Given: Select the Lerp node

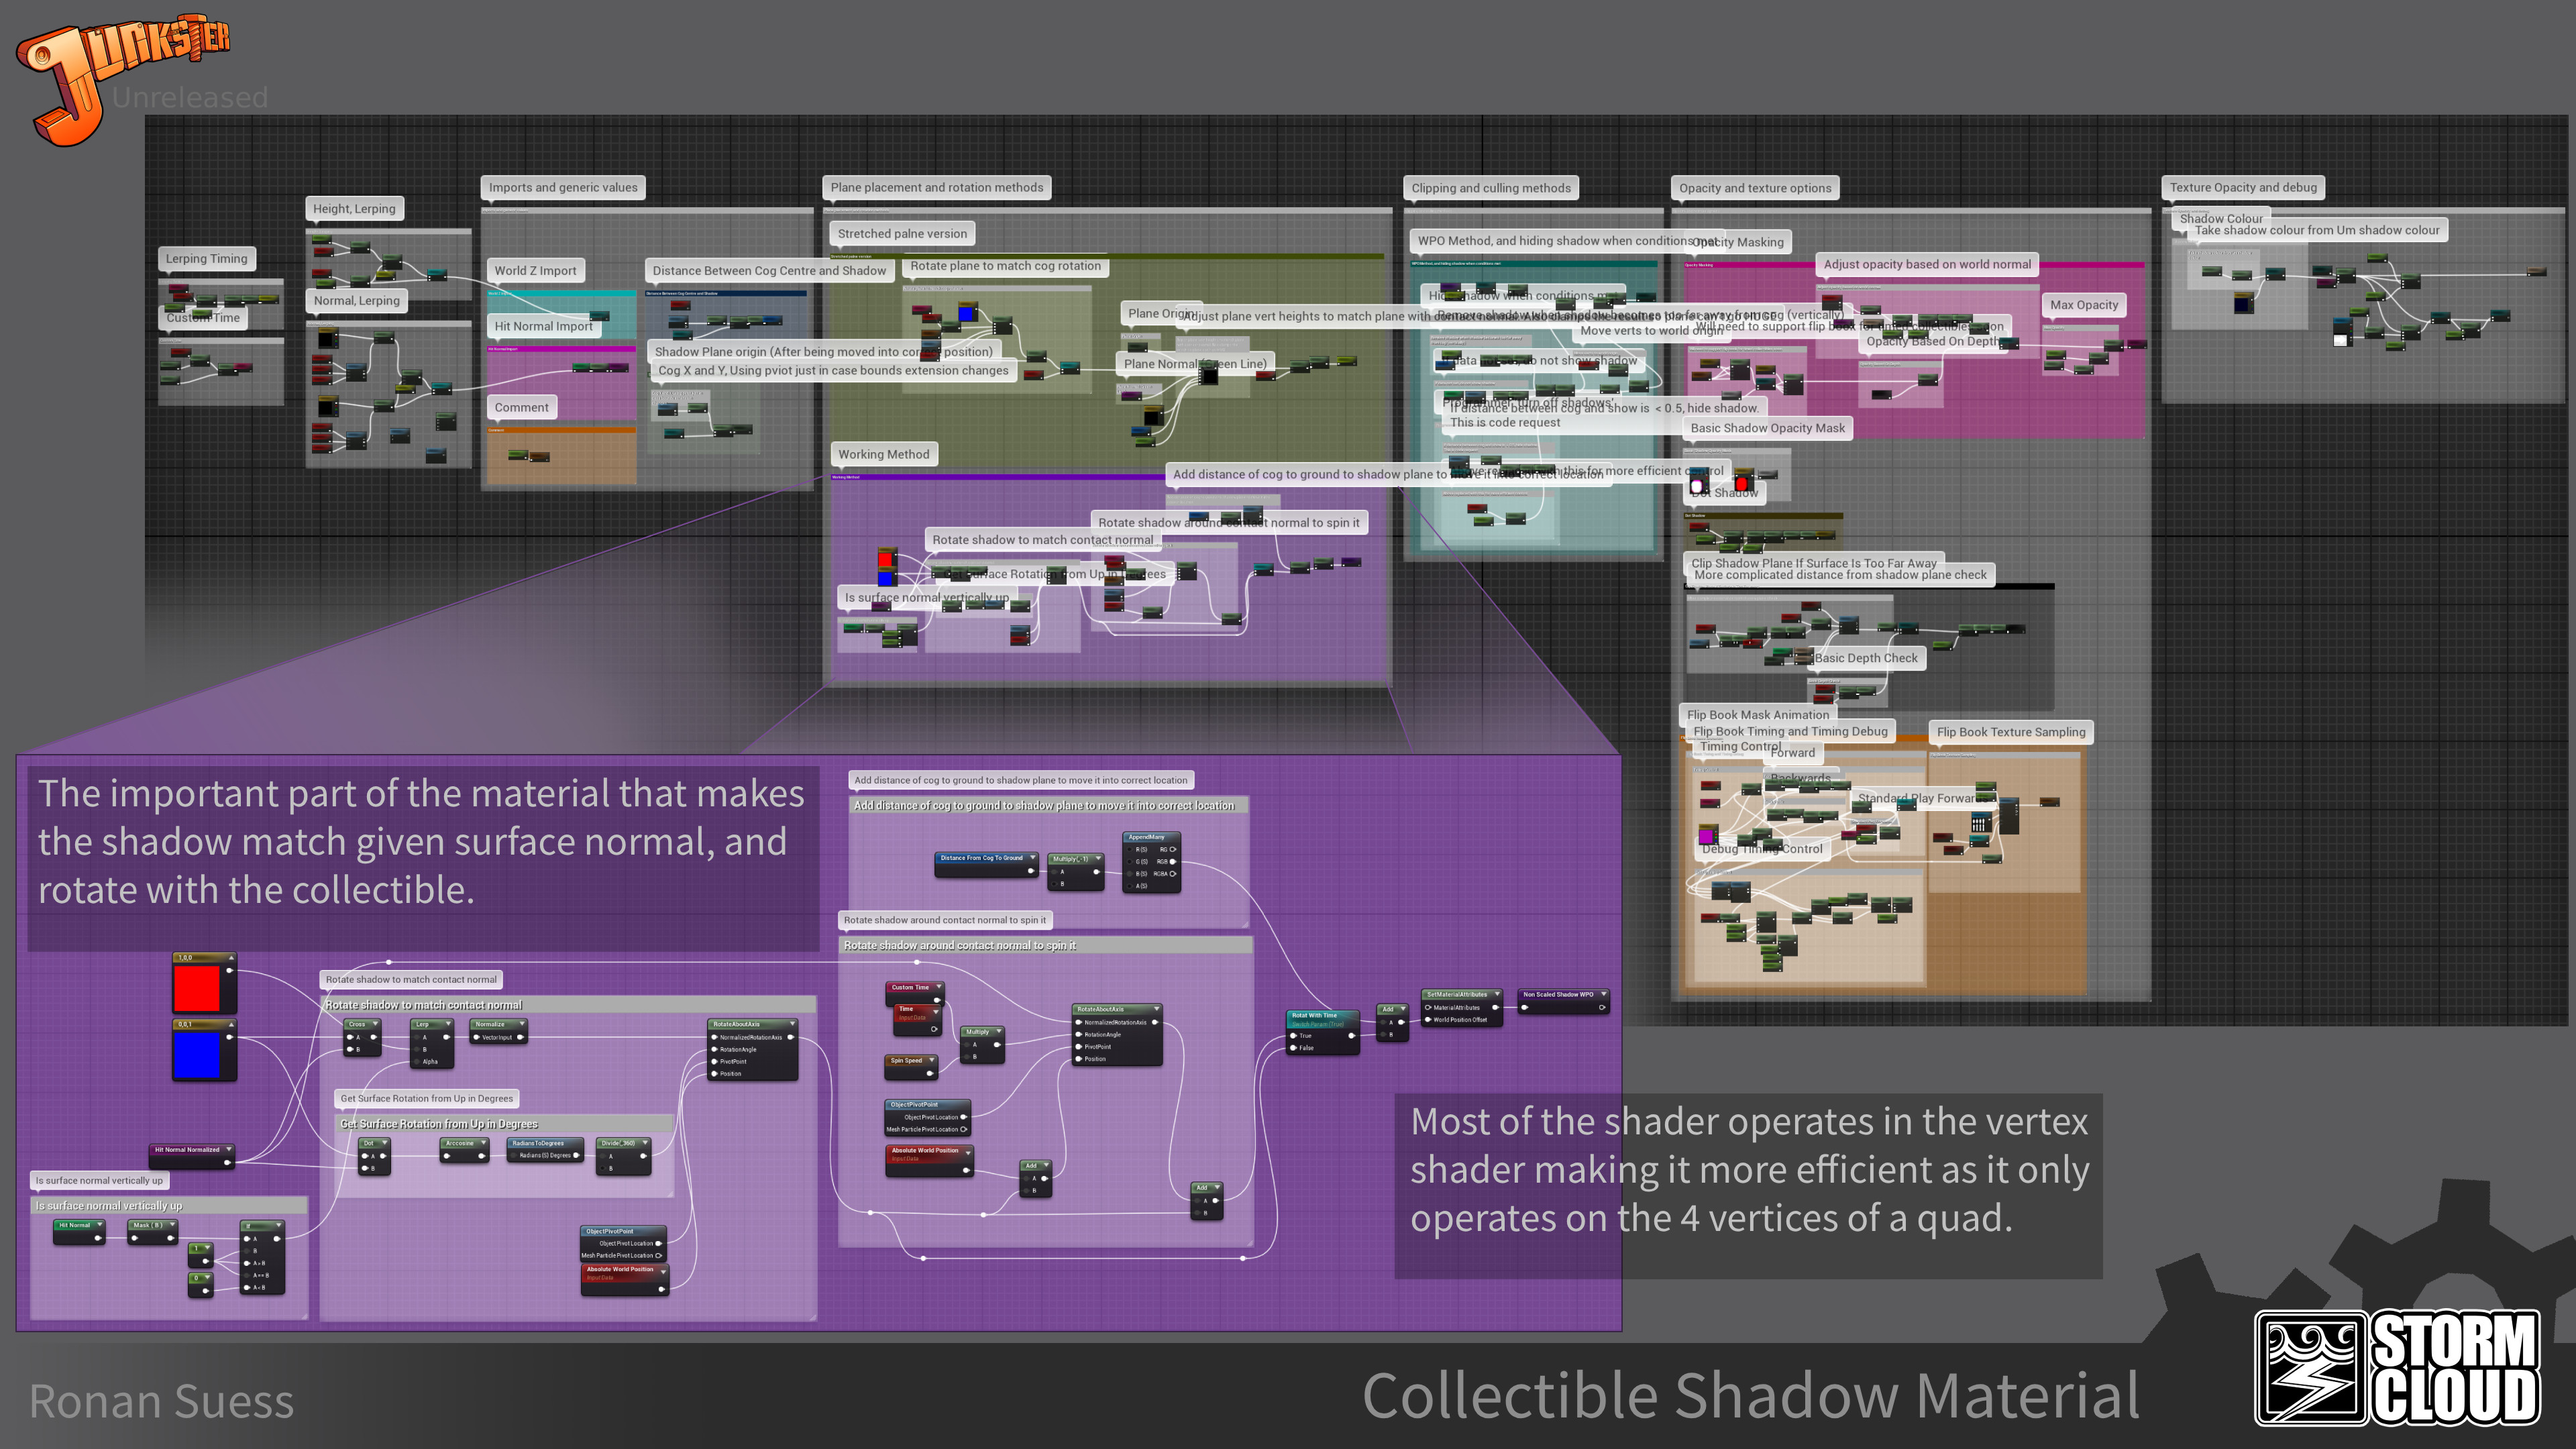Looking at the screenshot, I should [422, 1025].
